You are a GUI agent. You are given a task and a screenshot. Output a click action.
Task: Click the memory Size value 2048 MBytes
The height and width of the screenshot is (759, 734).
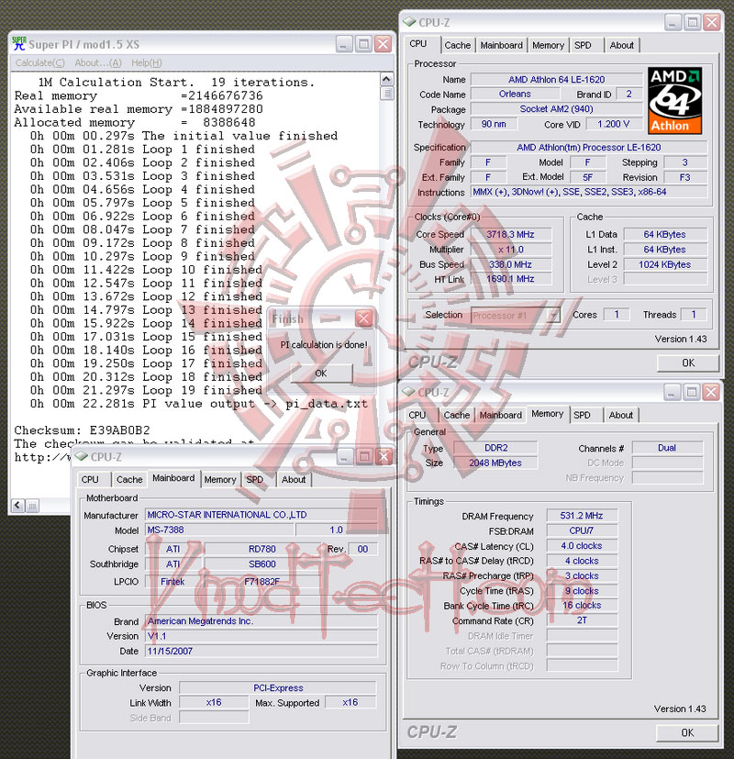point(496,463)
